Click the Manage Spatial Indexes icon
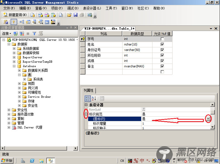This screenshot has width=220, height=164. 53,22
